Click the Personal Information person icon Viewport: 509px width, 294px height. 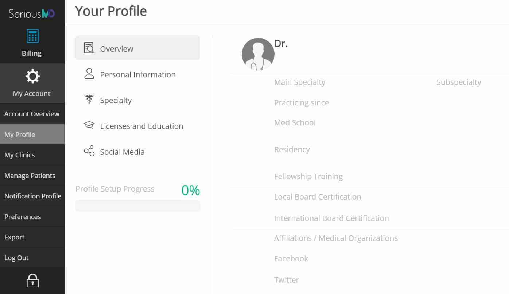pyautogui.click(x=89, y=74)
